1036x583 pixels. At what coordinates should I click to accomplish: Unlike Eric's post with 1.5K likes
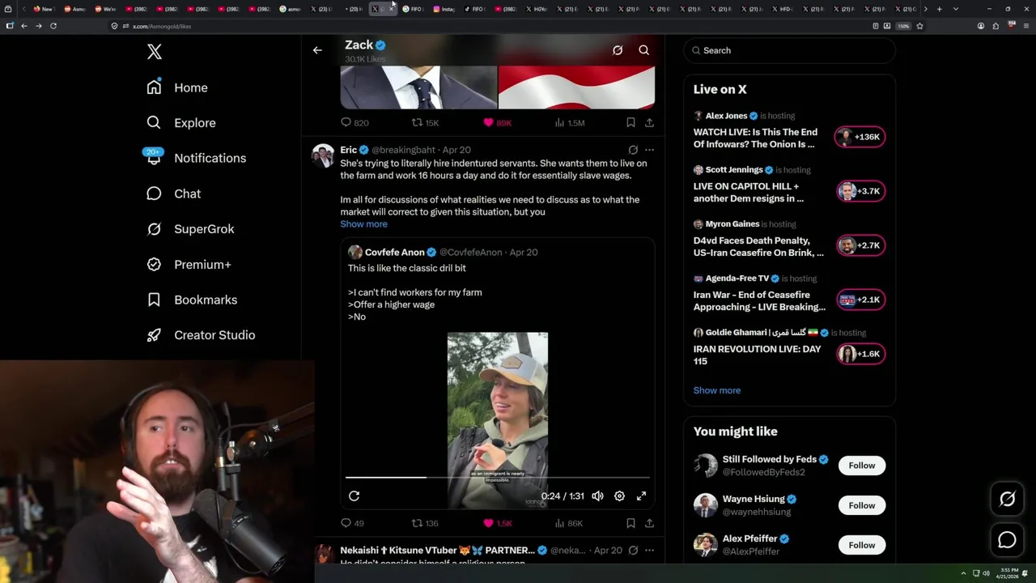(x=497, y=523)
